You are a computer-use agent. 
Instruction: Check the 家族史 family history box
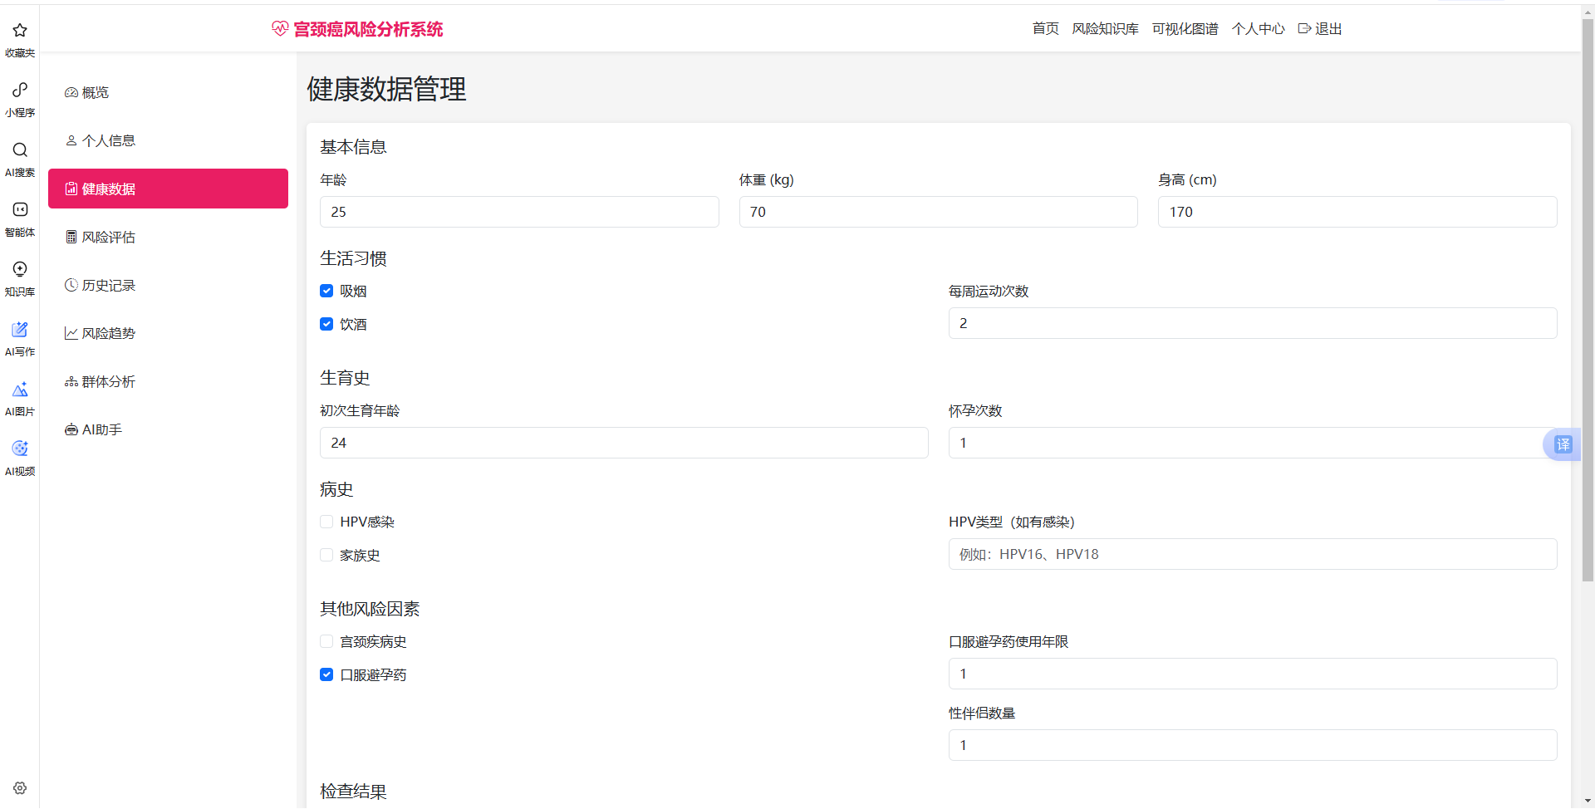click(x=326, y=555)
